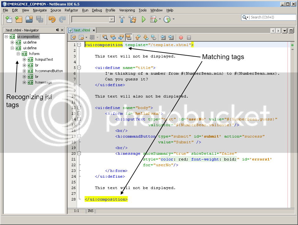This screenshot has height=225, width=298.
Task: Click Find Next Occurrence icon
Action: [x=121, y=37]
